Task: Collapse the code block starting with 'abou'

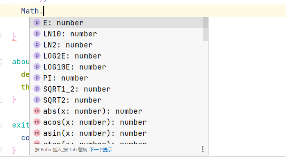Action: tap(1, 62)
